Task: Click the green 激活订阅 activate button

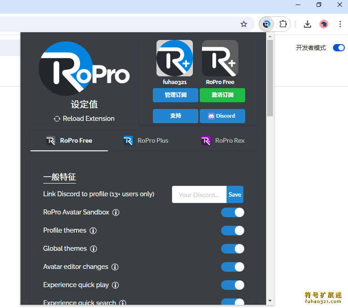Action: tap(222, 95)
